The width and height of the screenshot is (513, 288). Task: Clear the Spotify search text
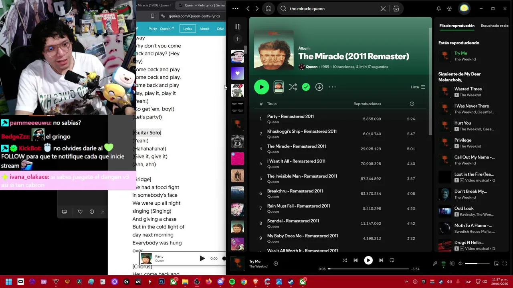coord(383,8)
